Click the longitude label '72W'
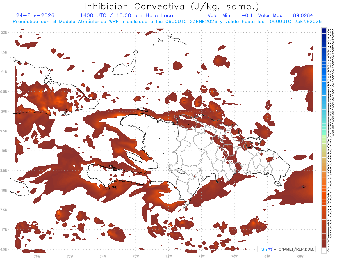The image size is (337, 260). pos(168,256)
